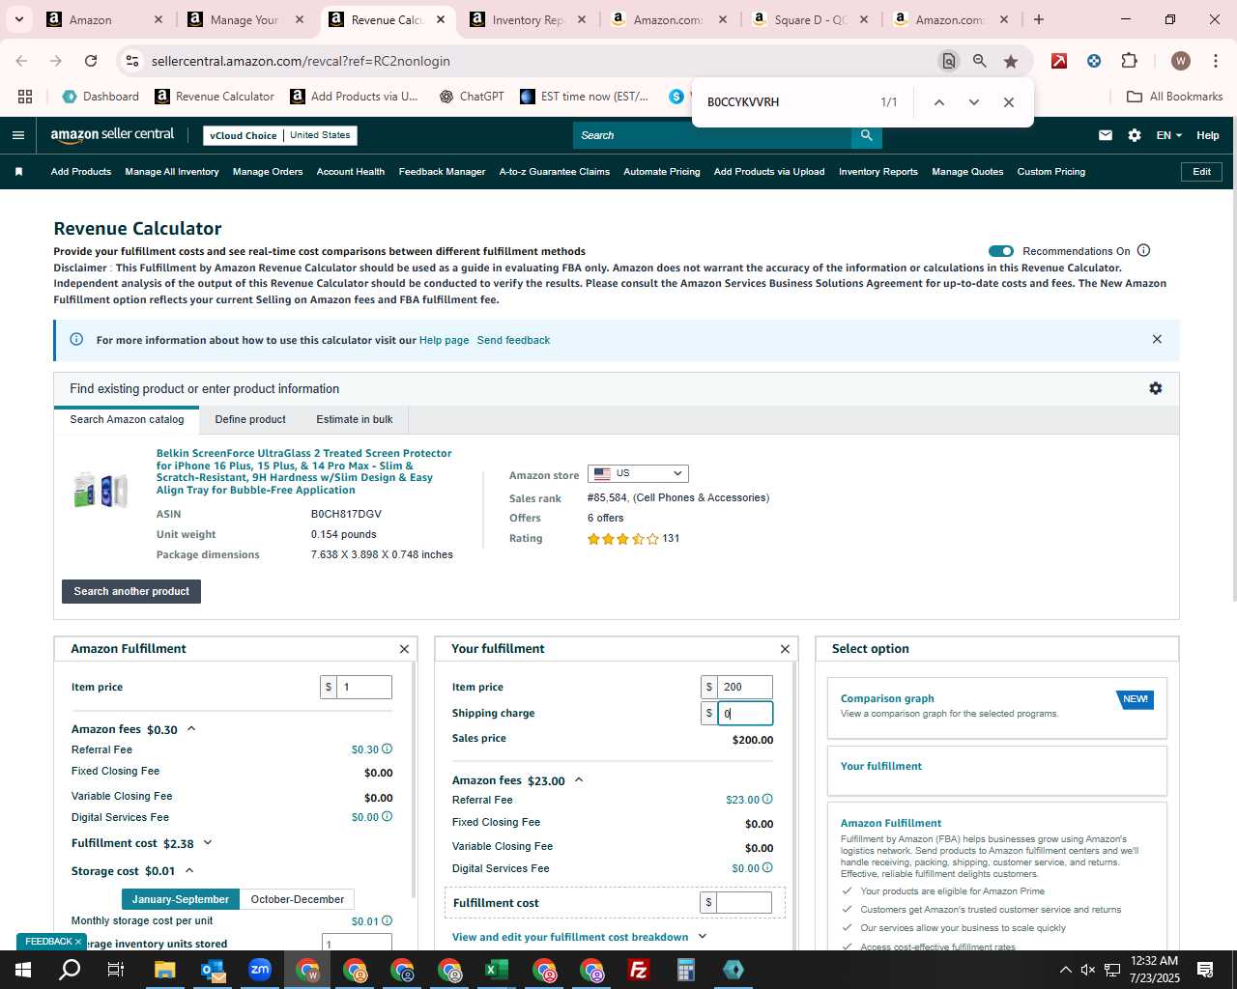Dismiss the help information banner
This screenshot has height=989, width=1237.
(1157, 339)
